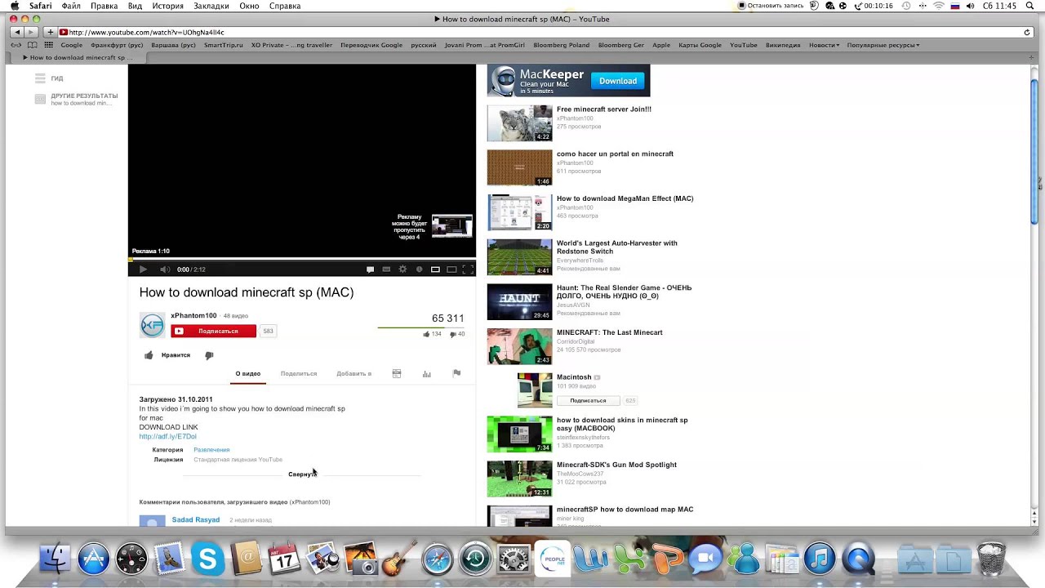Image resolution: width=1045 pixels, height=588 pixels.
Task: Open the Sadad Rasyad commenter link
Action: [195, 520]
